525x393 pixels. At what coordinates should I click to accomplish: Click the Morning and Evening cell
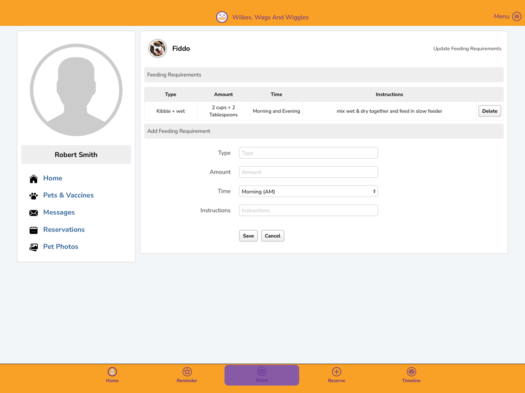click(x=276, y=111)
